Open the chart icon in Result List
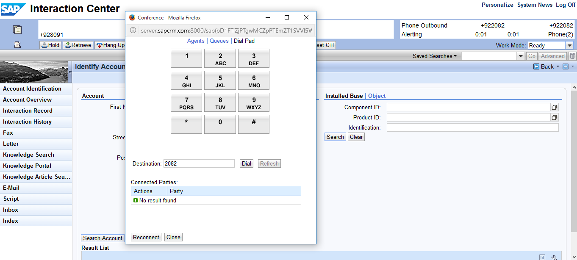577x260 pixels. (542, 257)
